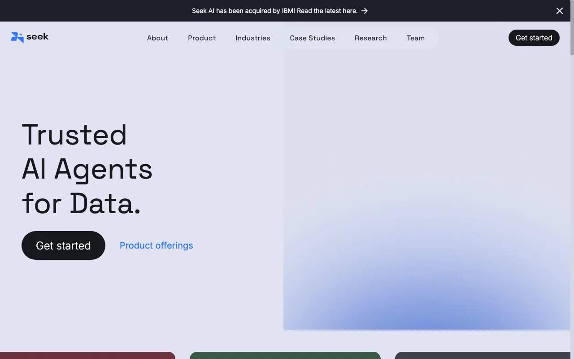Follow the Product offerings link
The height and width of the screenshot is (359, 574).
click(156, 245)
